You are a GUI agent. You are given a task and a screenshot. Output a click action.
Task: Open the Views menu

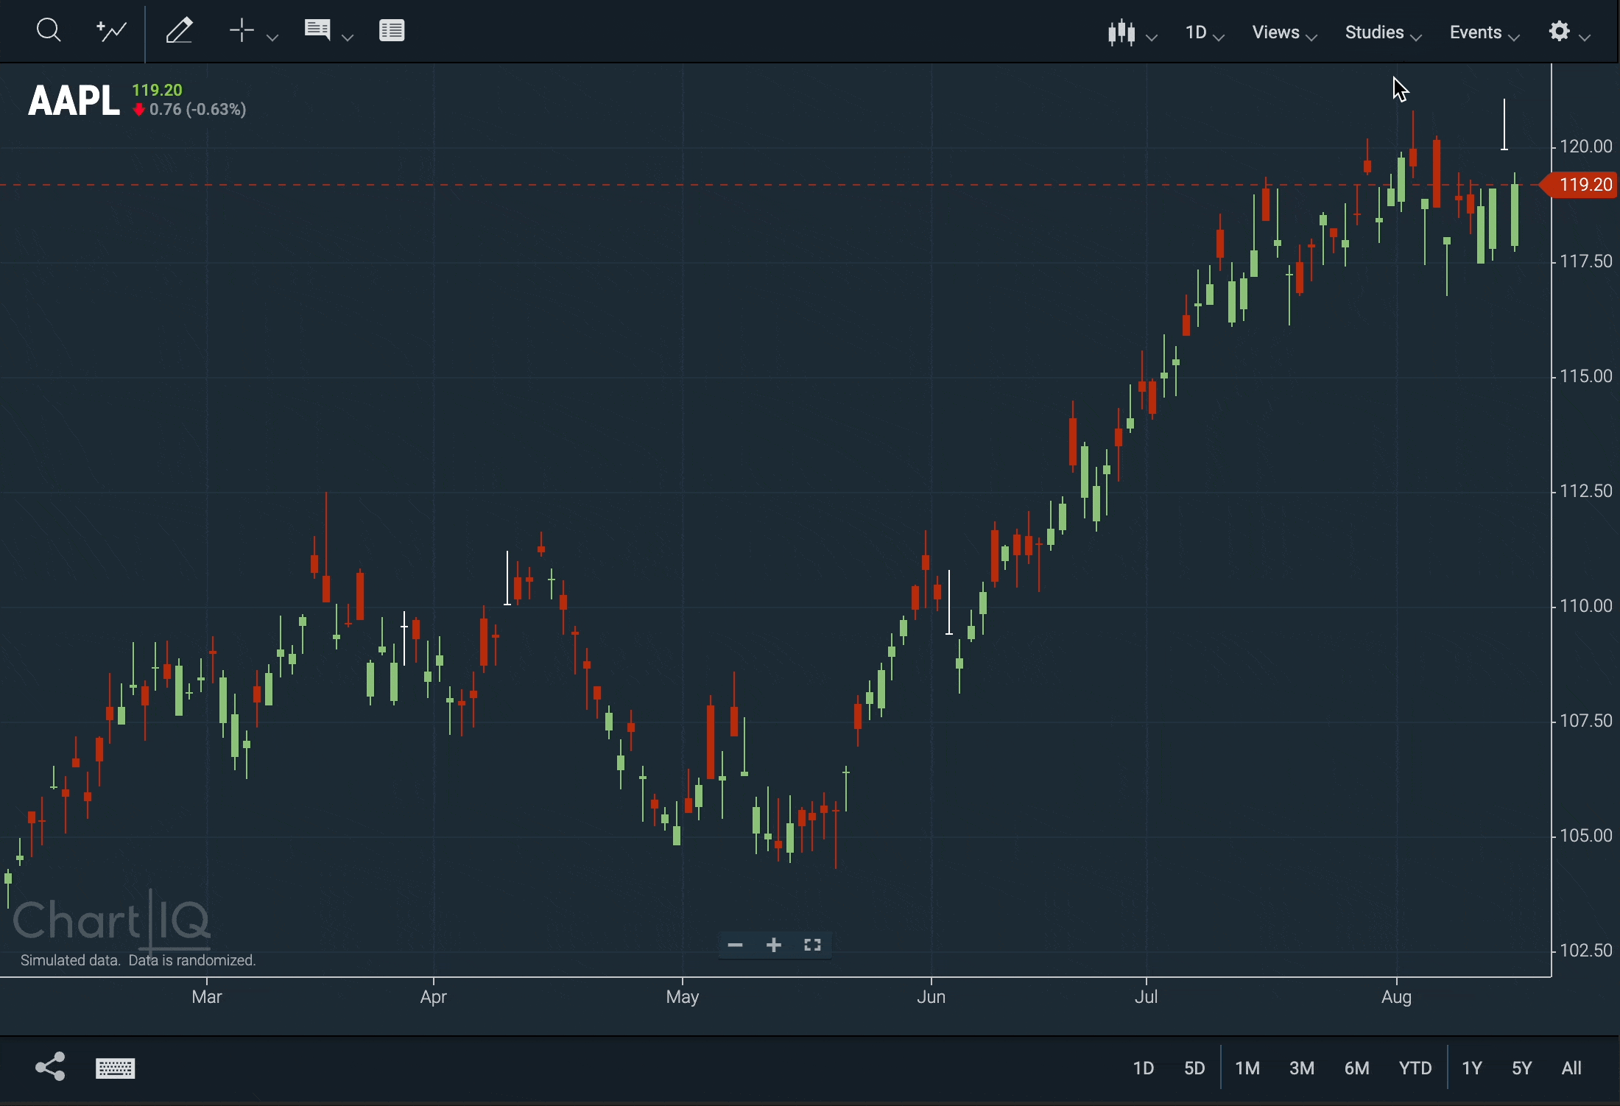click(1285, 33)
